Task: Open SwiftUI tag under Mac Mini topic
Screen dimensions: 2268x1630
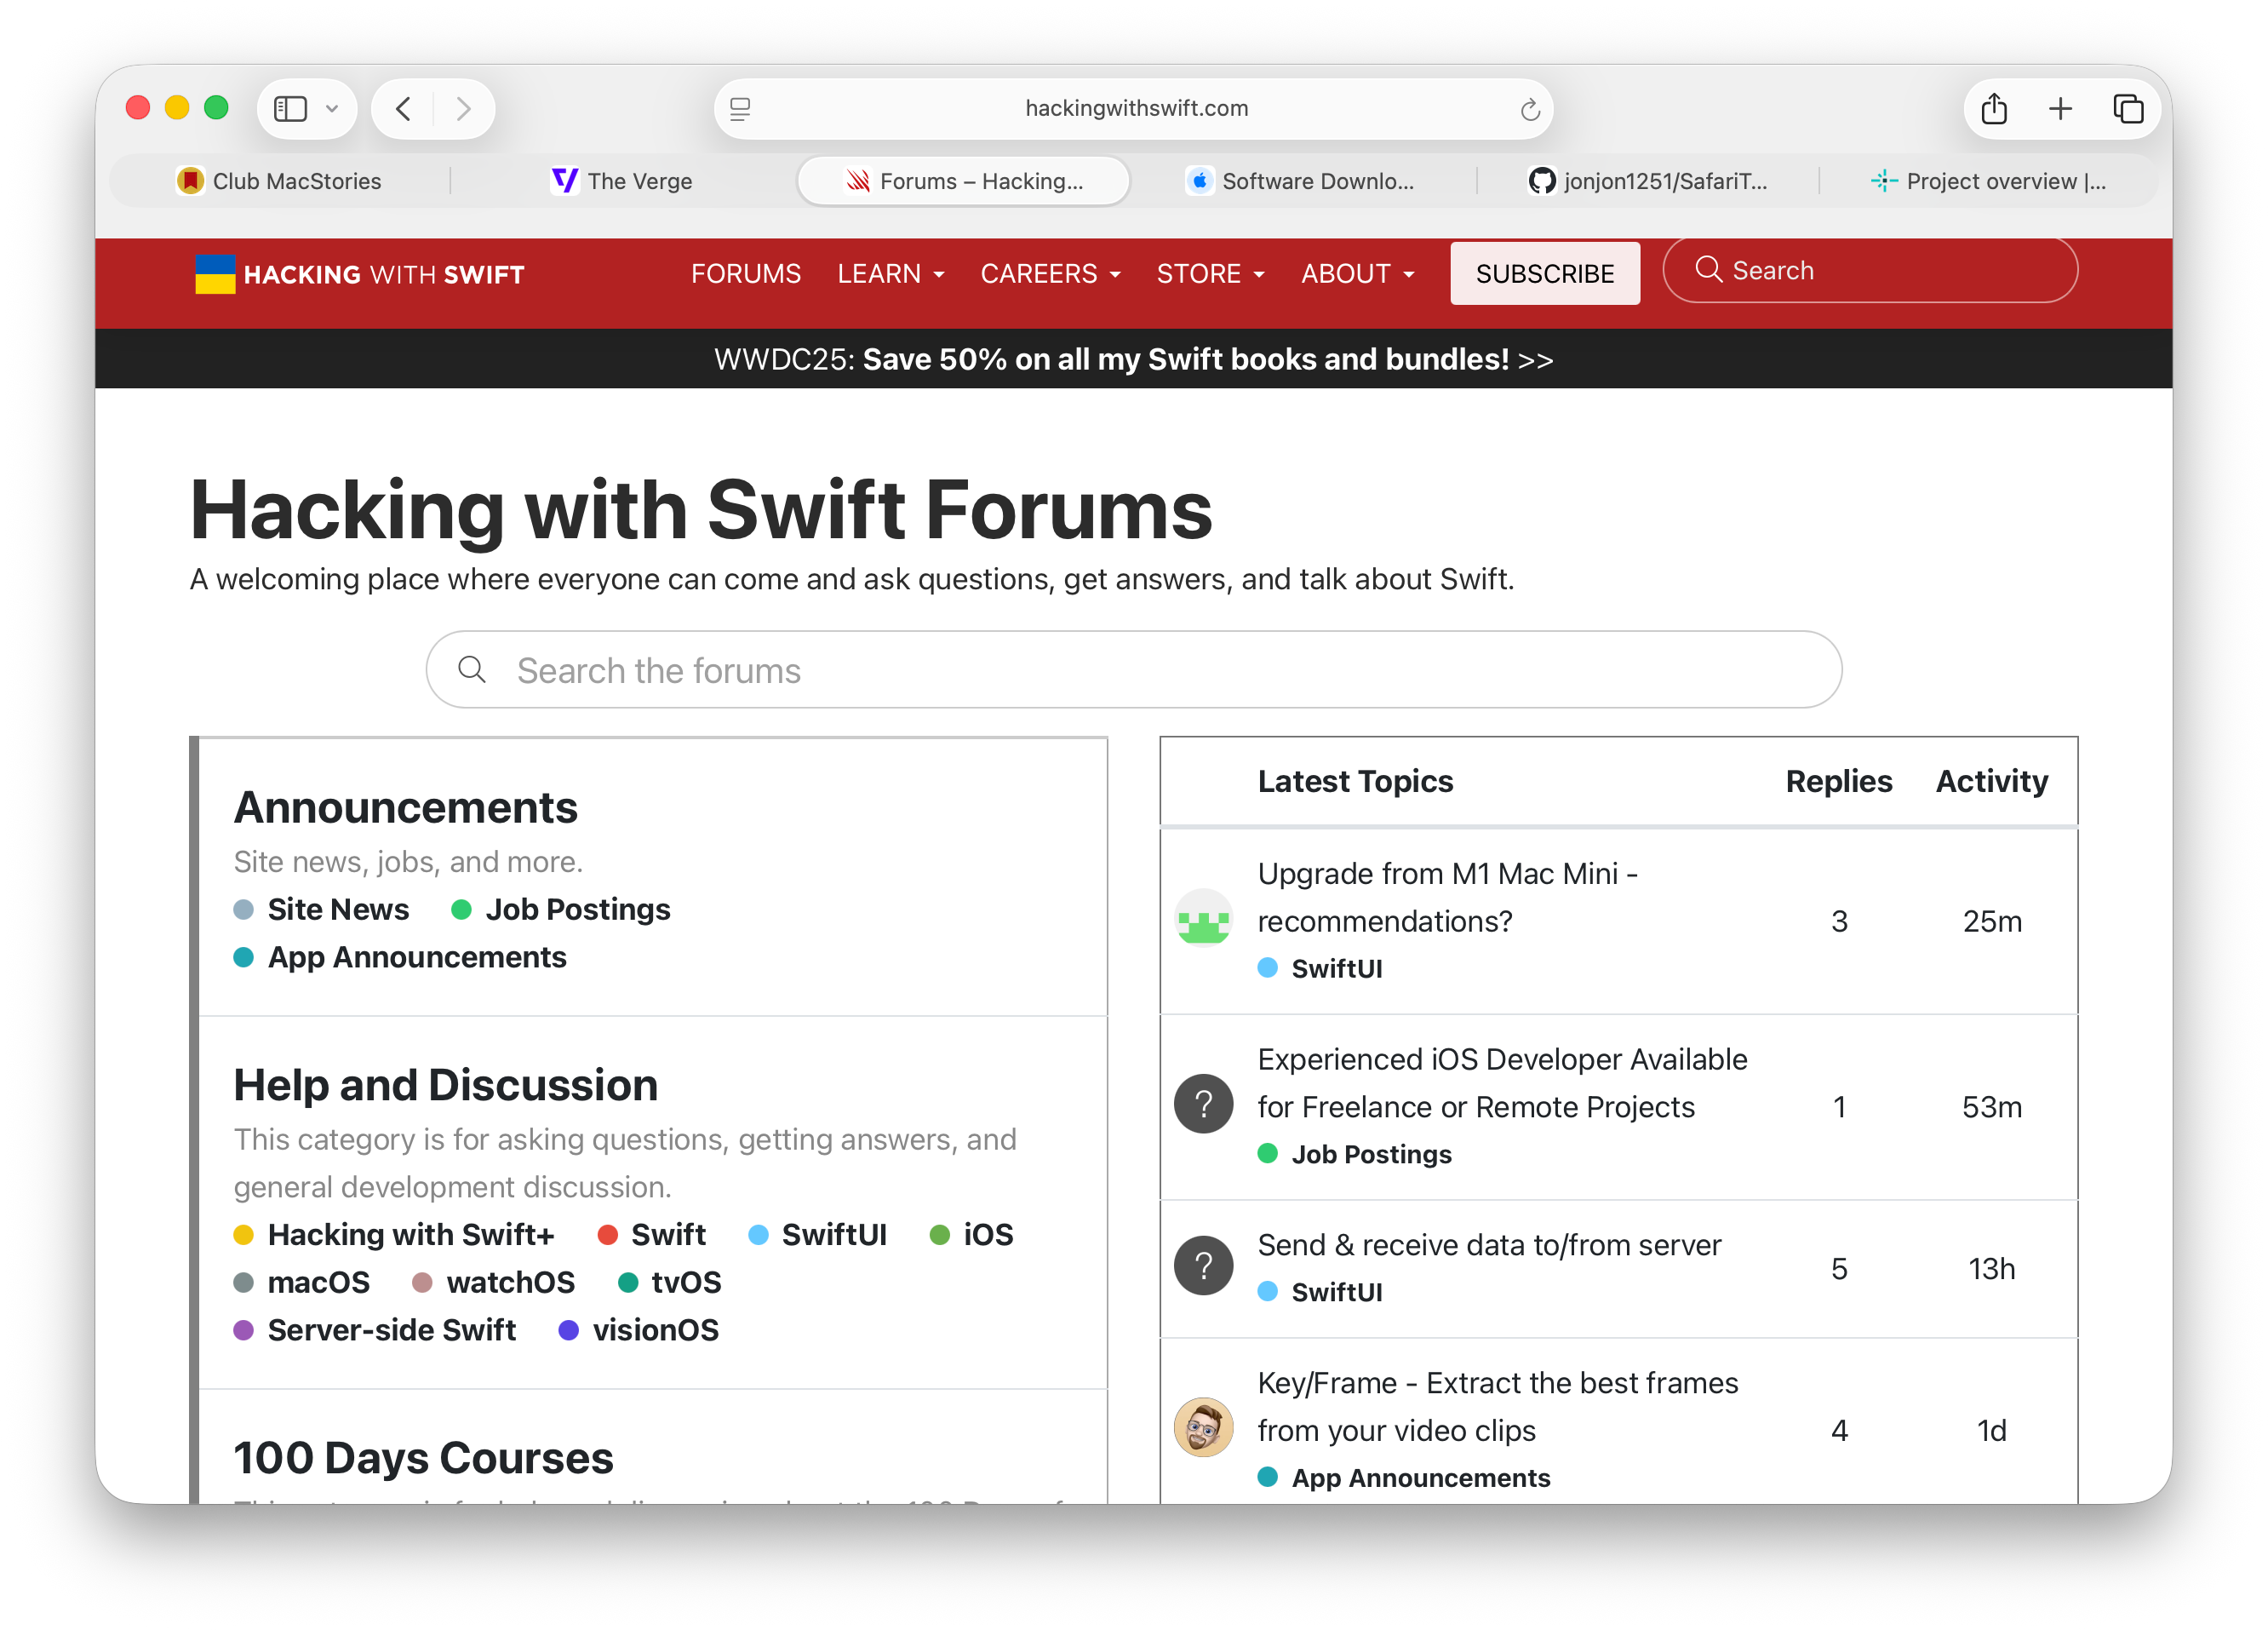Action: tap(1336, 968)
